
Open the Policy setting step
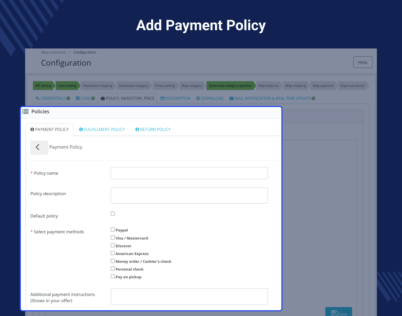coord(165,86)
